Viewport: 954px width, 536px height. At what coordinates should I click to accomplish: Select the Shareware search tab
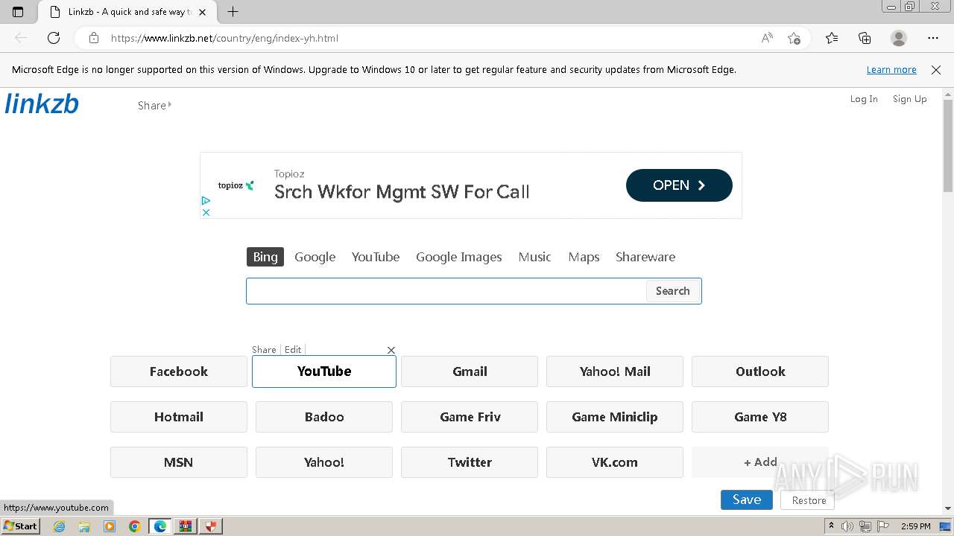645,257
